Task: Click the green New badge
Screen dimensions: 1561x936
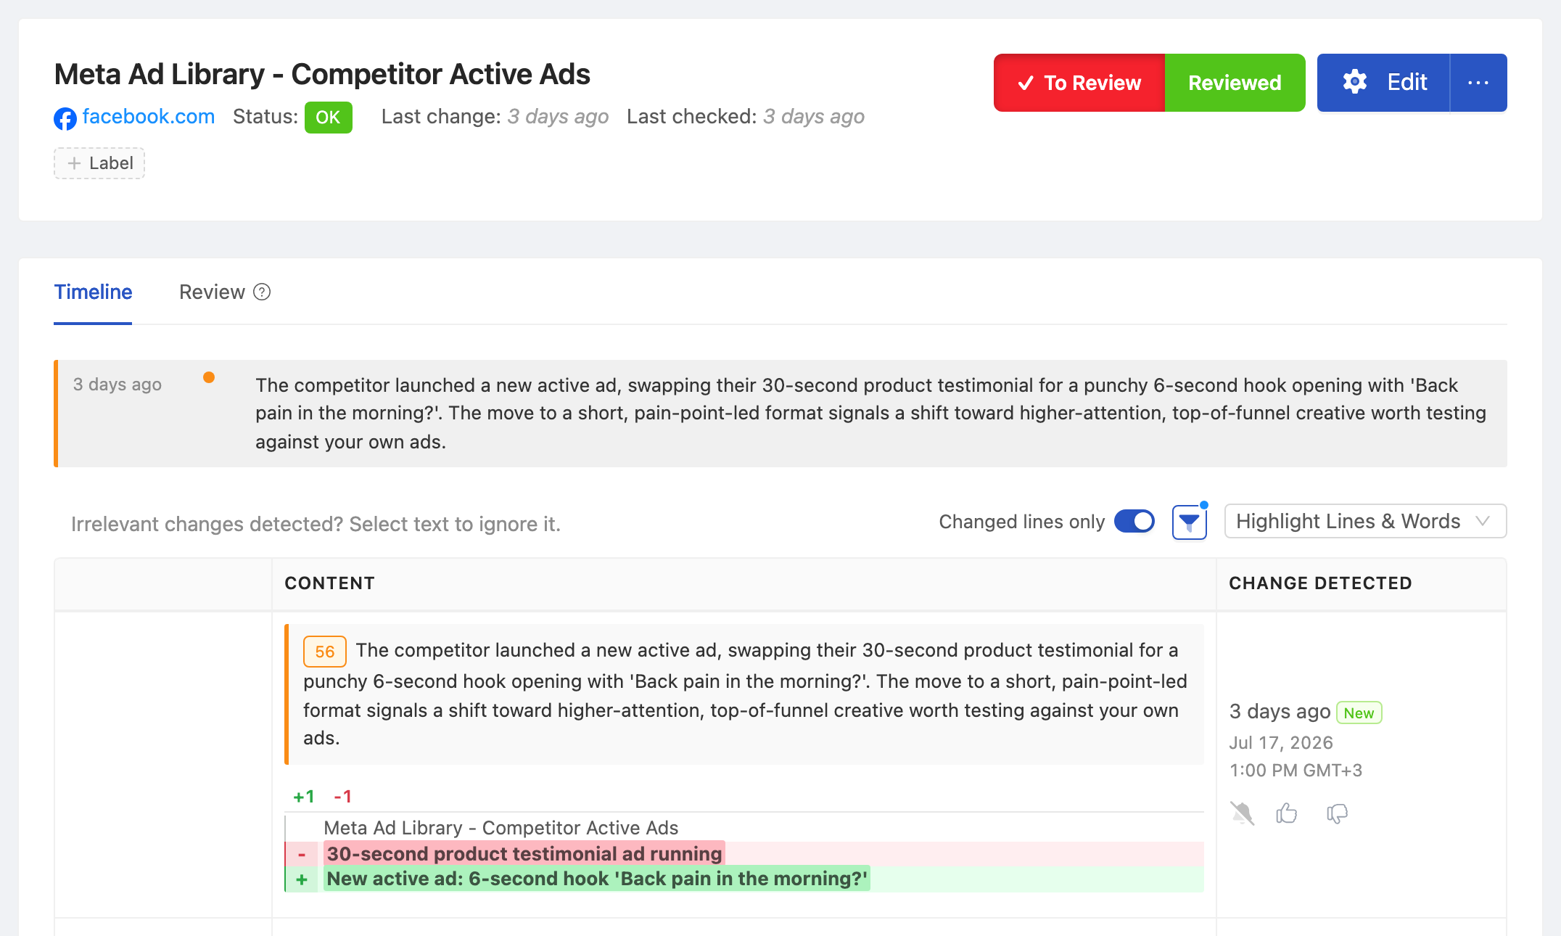Action: (1359, 713)
